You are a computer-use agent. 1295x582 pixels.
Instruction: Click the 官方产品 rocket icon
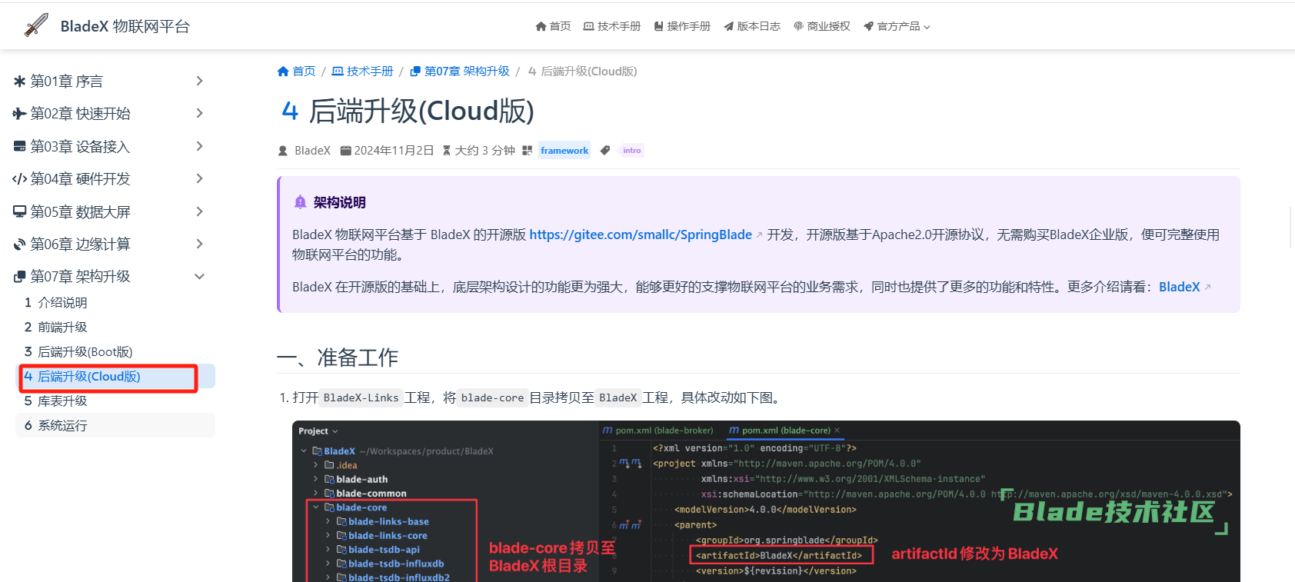(x=868, y=26)
